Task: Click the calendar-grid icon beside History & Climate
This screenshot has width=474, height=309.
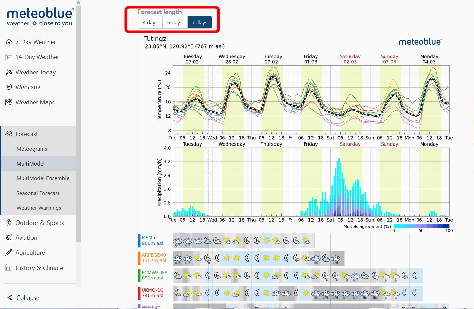Action: (x=9, y=268)
